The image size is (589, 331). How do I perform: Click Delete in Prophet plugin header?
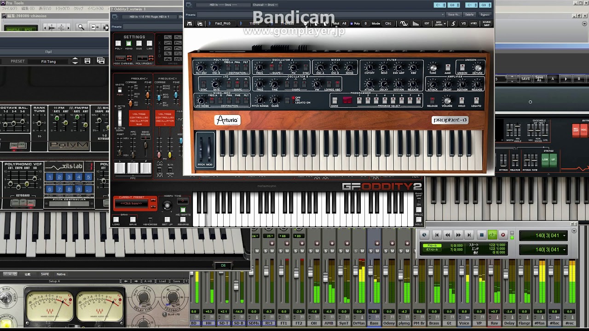[x=469, y=15]
